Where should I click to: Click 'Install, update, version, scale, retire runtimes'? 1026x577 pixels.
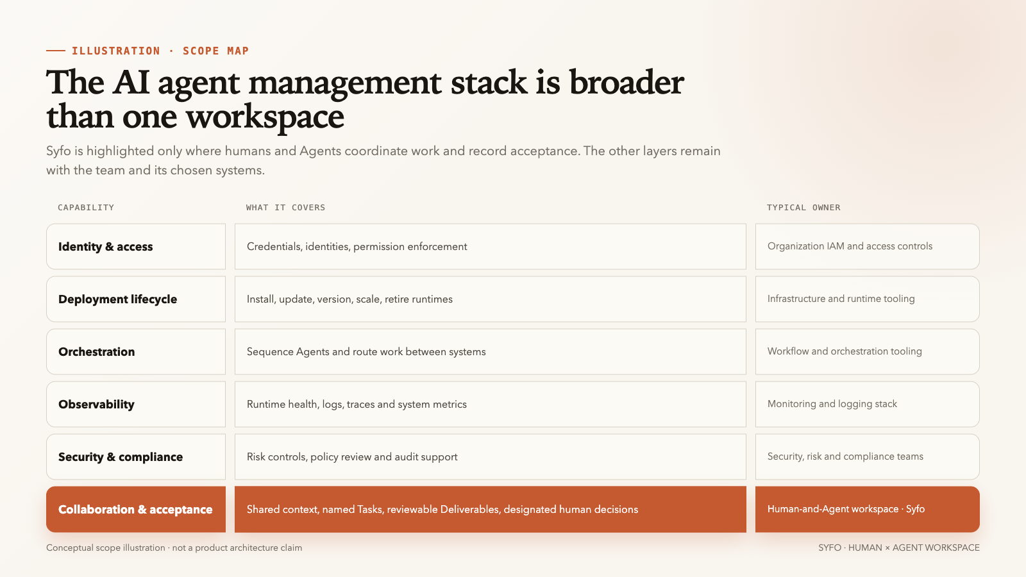(x=349, y=299)
